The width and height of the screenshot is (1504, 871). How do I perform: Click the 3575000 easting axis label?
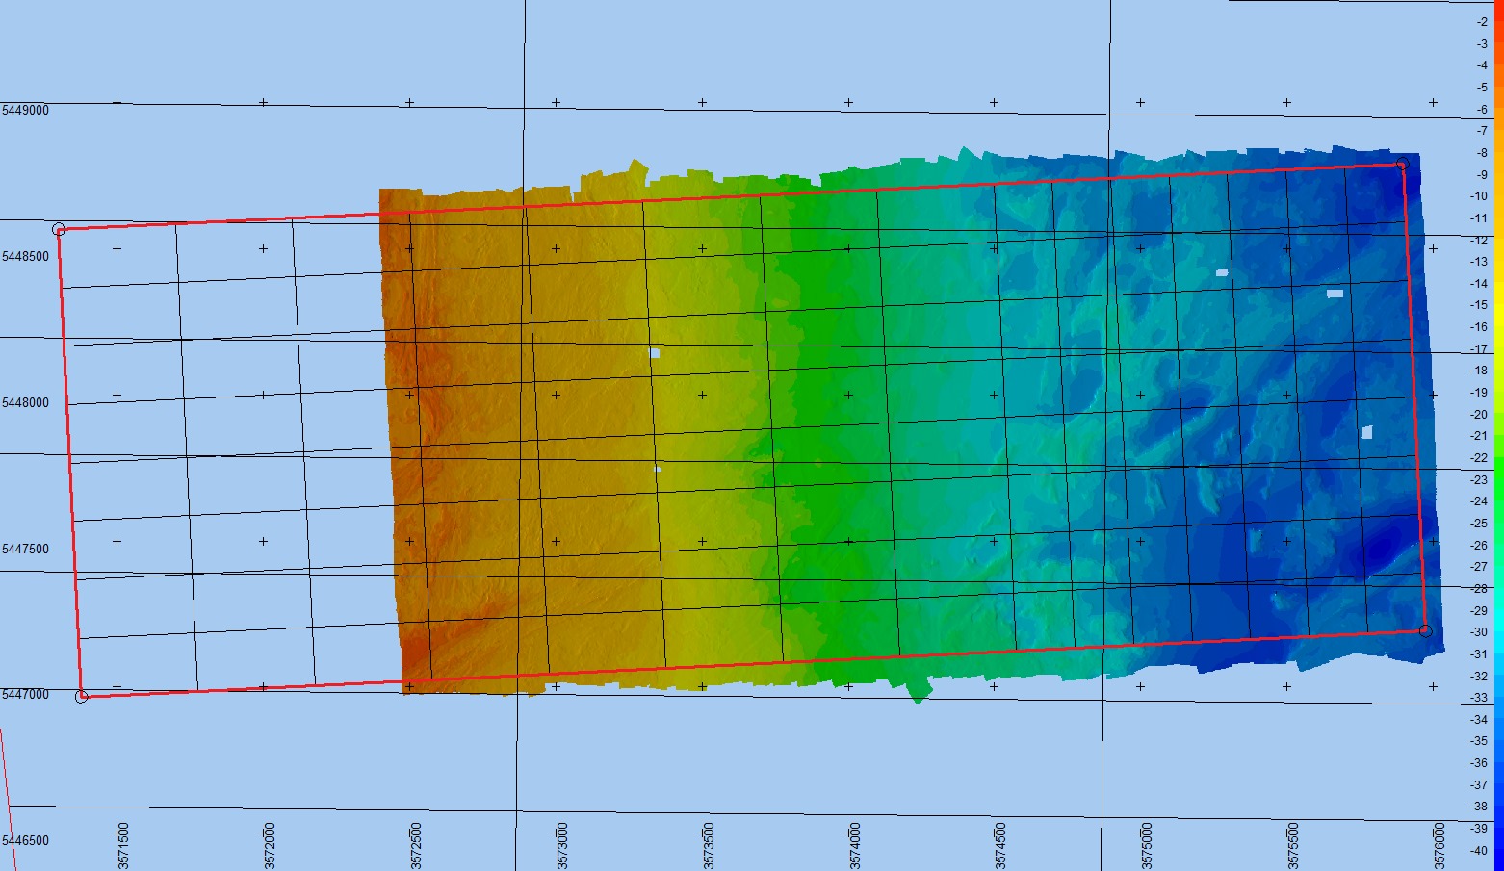[x=1147, y=846]
